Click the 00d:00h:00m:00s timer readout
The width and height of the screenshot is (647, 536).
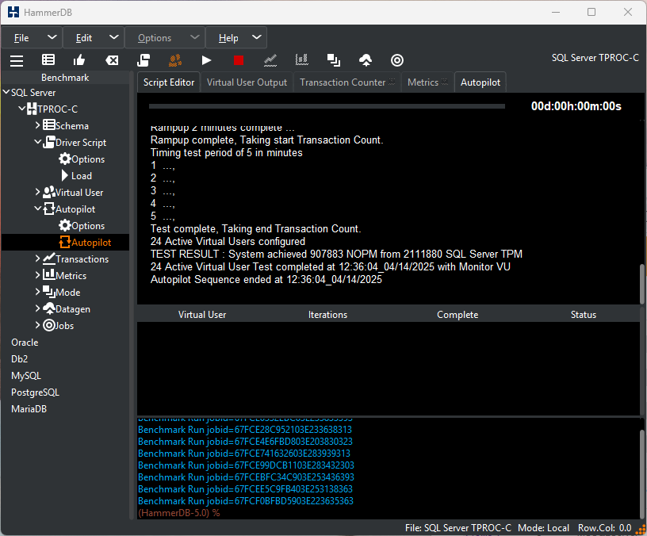576,106
